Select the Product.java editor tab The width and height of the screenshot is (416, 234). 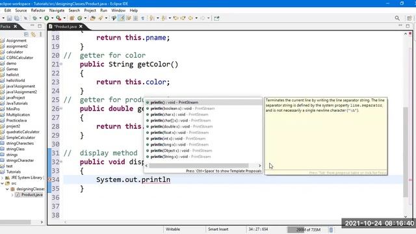click(65, 27)
